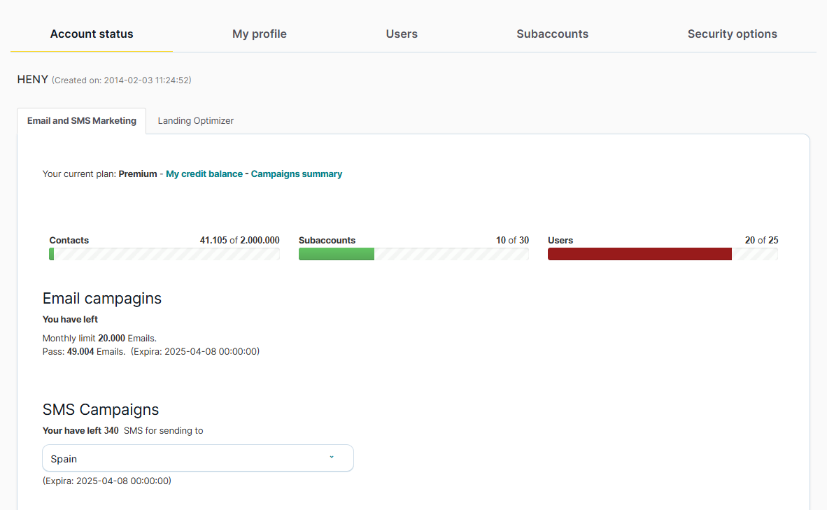Click the Contacts usage progress bar

tap(164, 254)
